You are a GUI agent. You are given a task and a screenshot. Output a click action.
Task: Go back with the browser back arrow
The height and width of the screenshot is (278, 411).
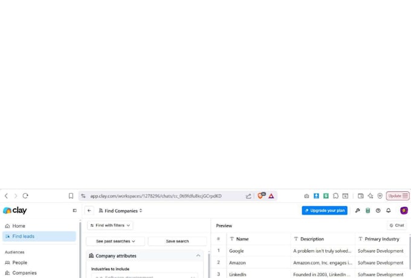6,196
